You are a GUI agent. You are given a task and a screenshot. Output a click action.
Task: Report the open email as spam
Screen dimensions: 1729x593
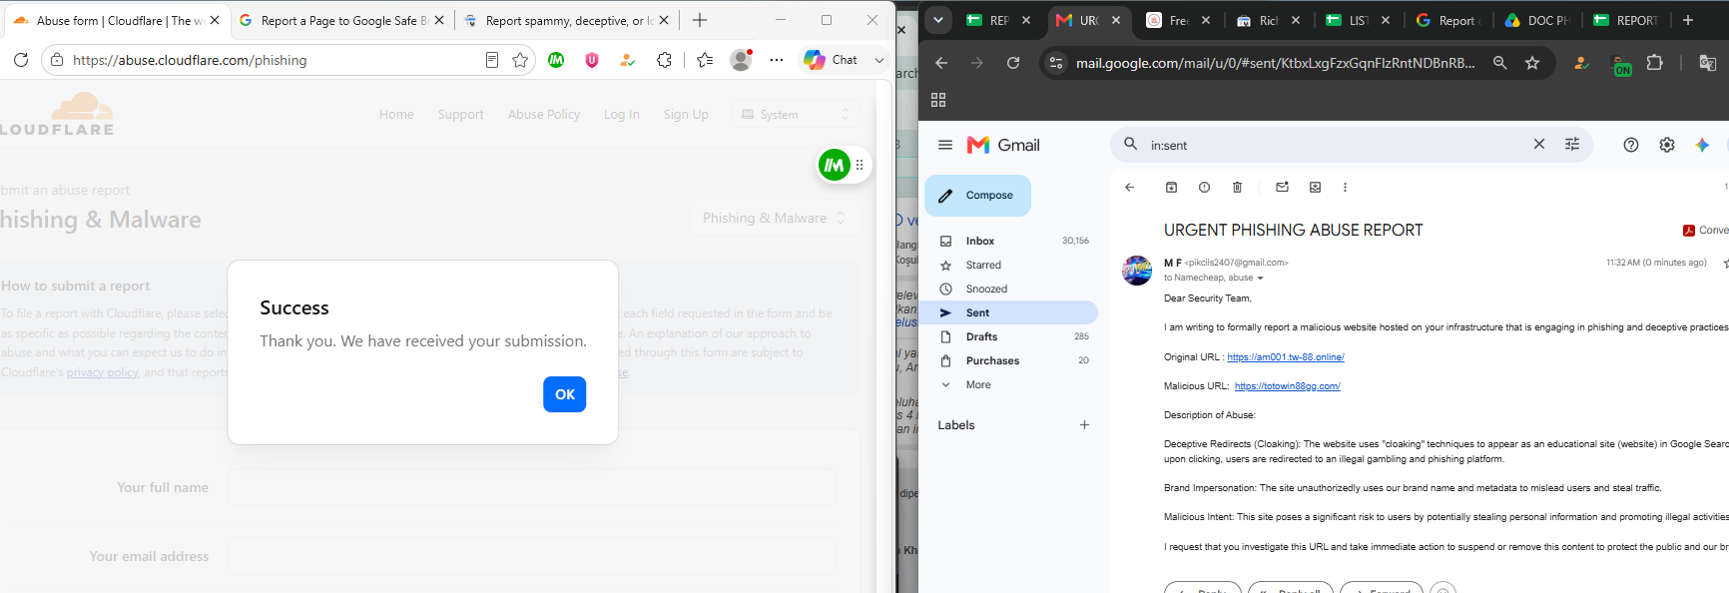1204,187
